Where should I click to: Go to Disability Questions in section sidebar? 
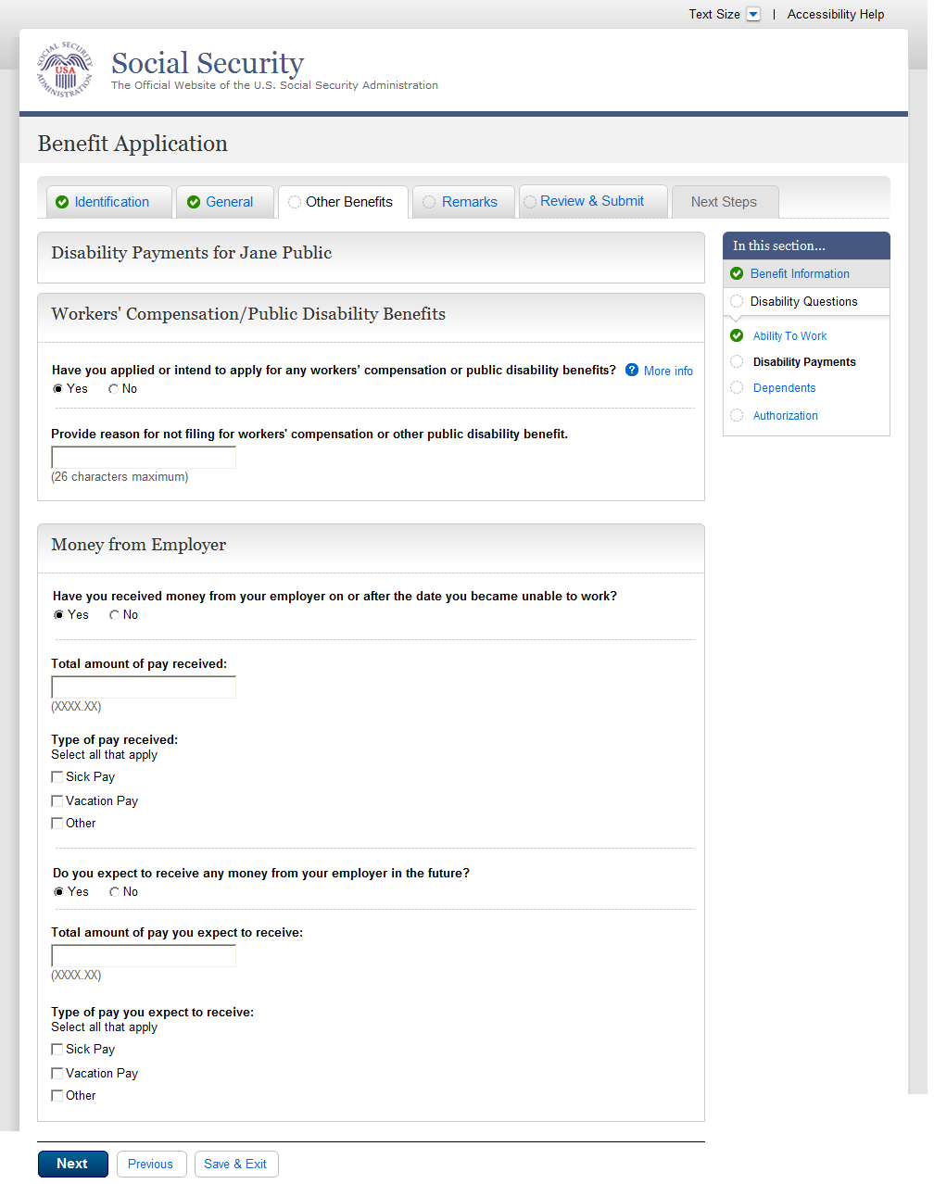pyautogui.click(x=803, y=301)
